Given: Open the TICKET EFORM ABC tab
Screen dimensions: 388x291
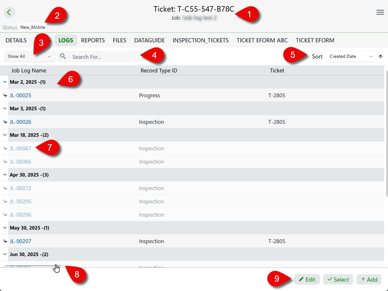Looking at the screenshot, I should click(262, 40).
